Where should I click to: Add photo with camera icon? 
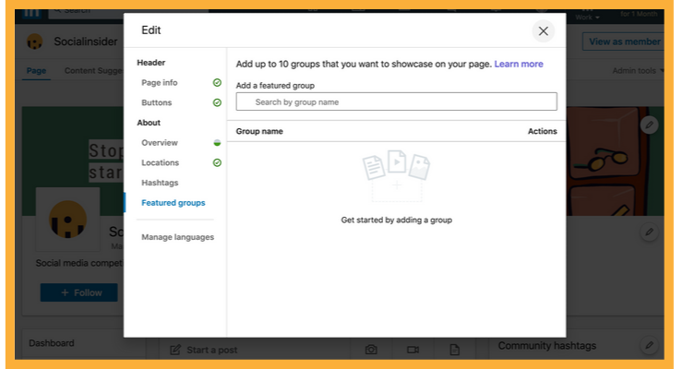click(371, 350)
